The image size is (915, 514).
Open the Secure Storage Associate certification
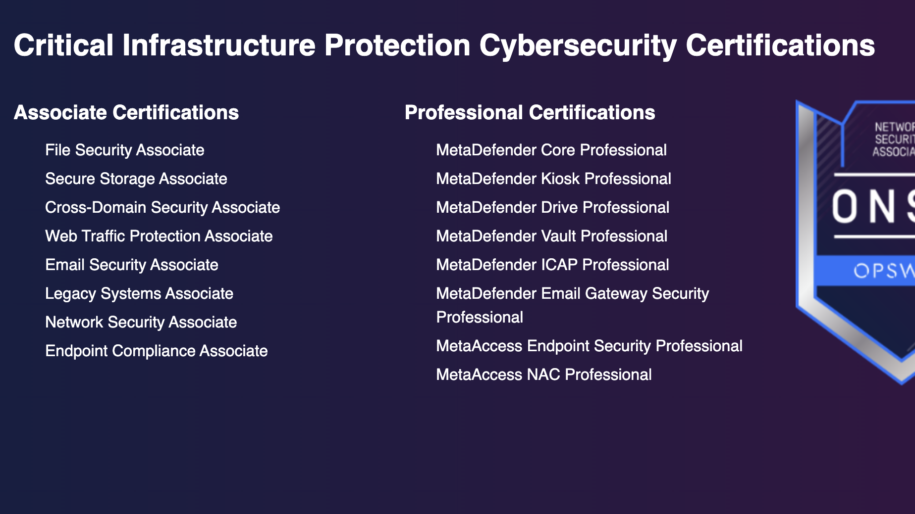point(136,179)
